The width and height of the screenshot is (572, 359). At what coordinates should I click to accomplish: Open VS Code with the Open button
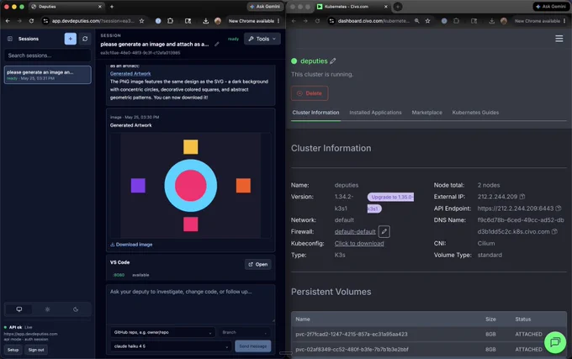(x=258, y=264)
